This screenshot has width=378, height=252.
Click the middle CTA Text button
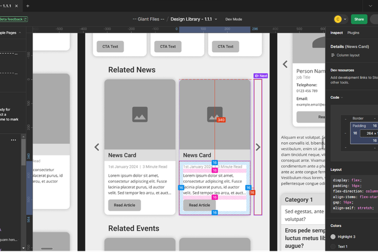(168, 46)
